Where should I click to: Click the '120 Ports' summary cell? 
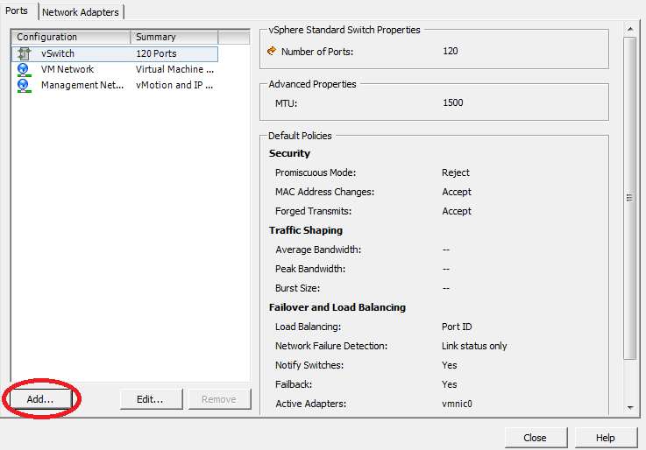[156, 53]
